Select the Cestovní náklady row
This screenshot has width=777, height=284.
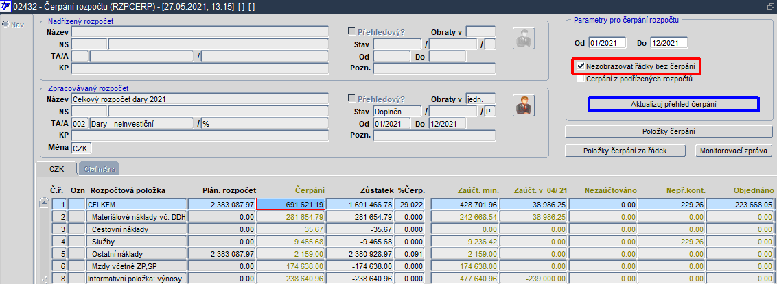click(x=137, y=229)
